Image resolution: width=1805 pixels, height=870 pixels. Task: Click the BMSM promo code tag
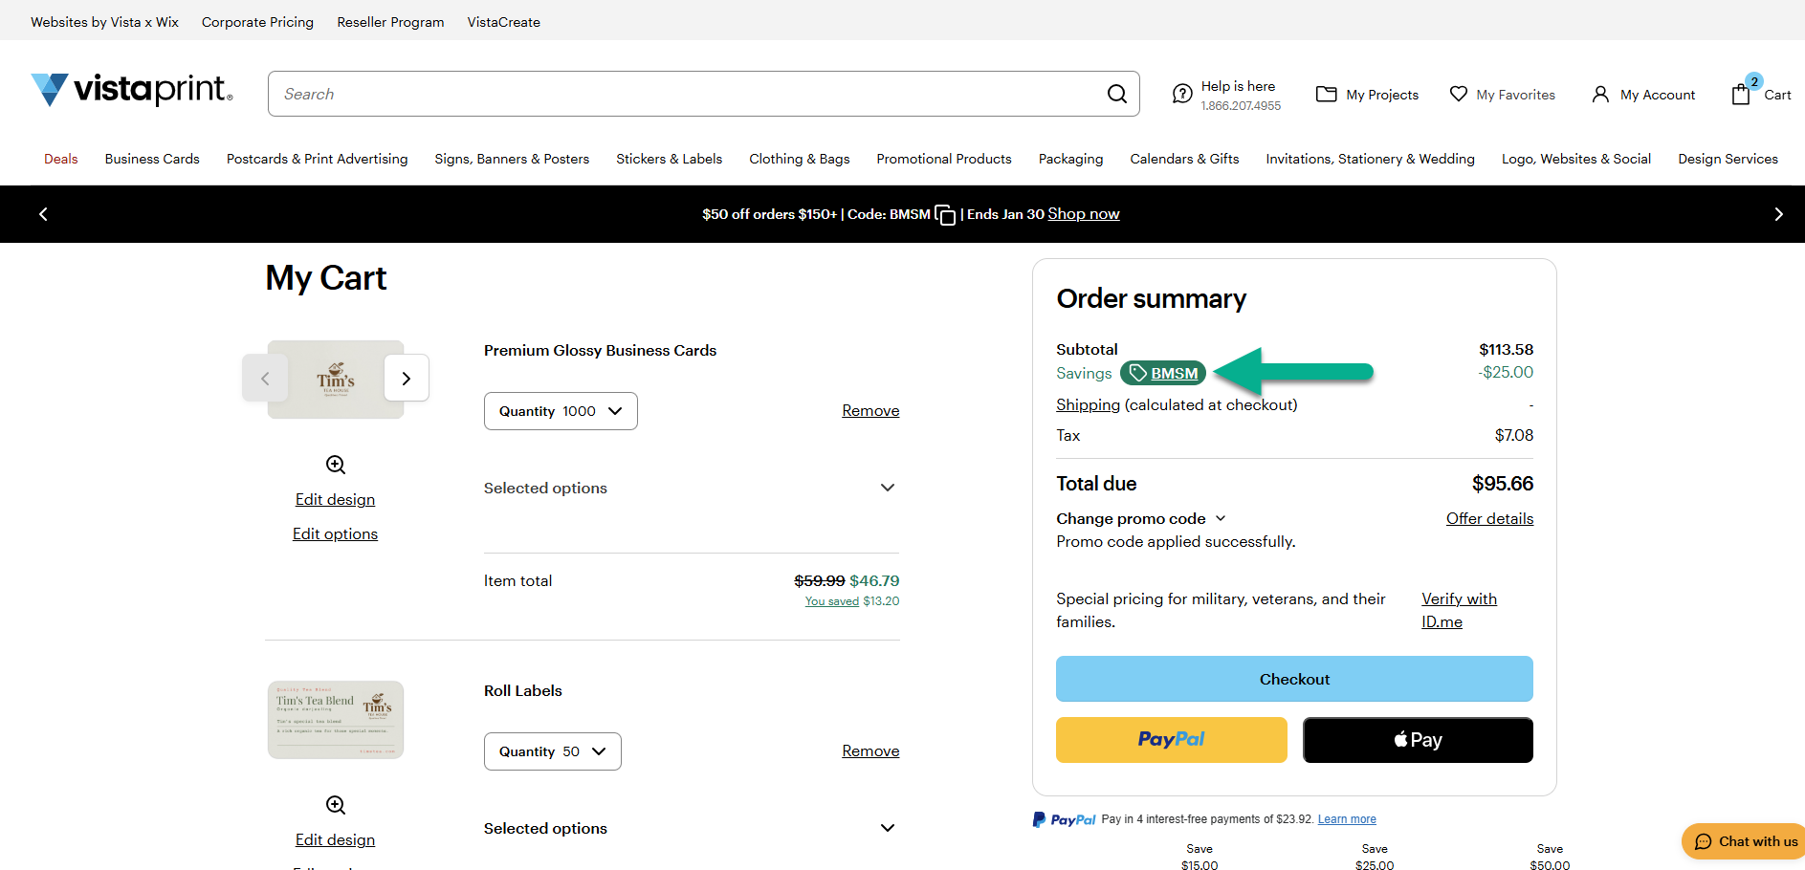pyautogui.click(x=1163, y=373)
